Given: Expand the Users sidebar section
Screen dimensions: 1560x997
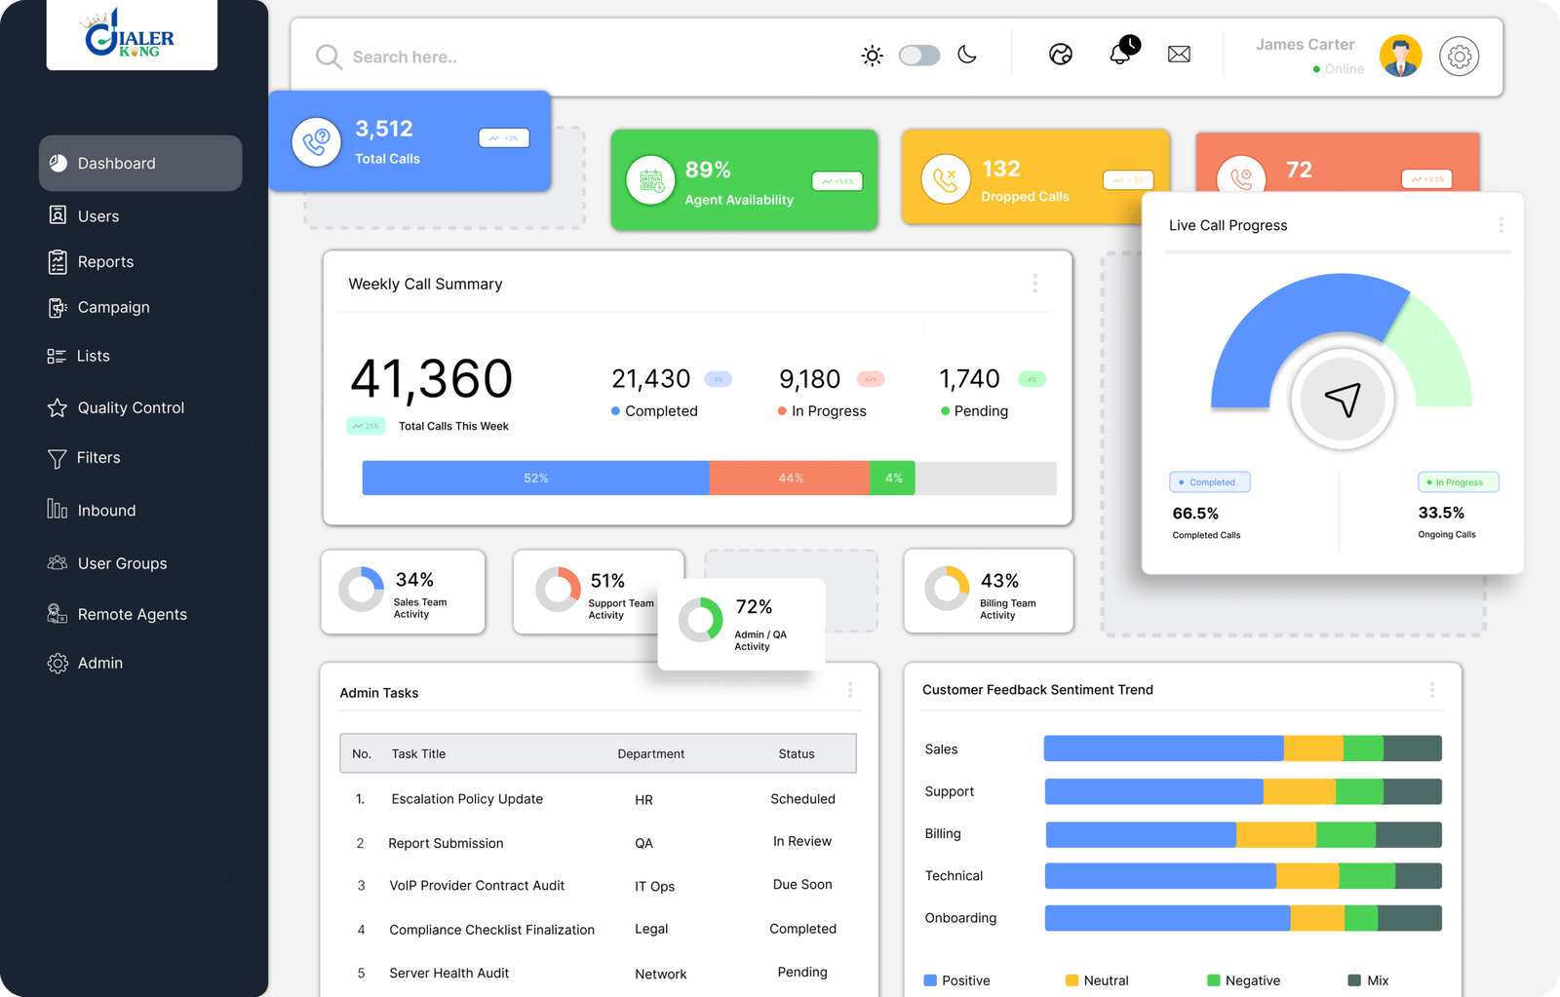Looking at the screenshot, I should point(97,215).
